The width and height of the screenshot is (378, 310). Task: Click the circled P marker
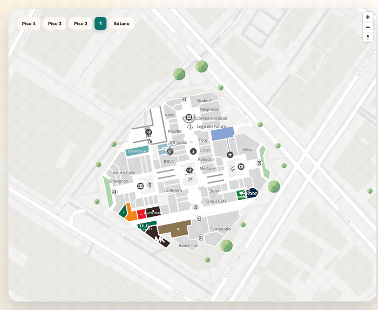191,180
